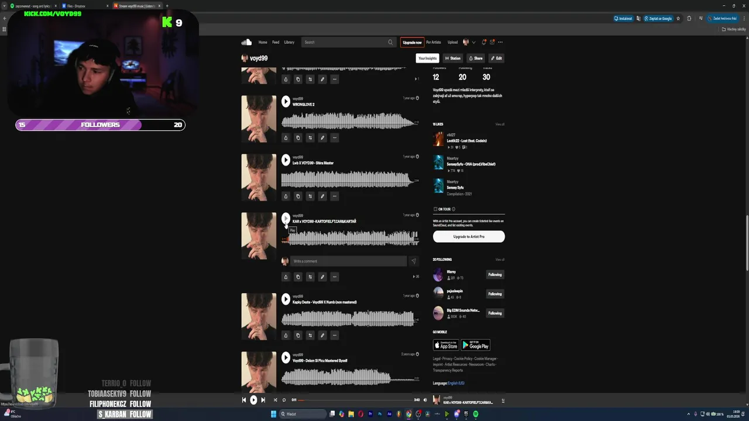
Task: Toggle Following for Warny
Action: point(495,275)
